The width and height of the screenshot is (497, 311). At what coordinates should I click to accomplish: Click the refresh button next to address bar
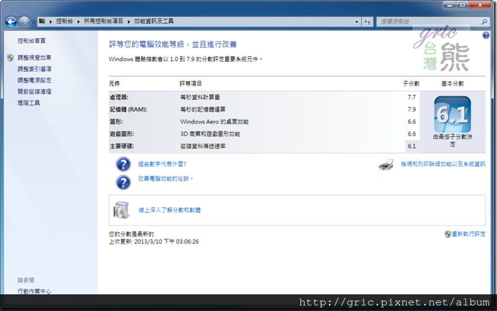tap(367, 22)
